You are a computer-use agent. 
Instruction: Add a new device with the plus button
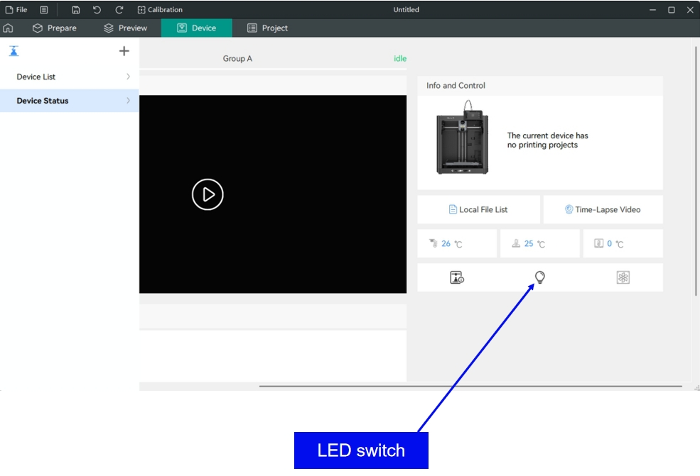124,50
